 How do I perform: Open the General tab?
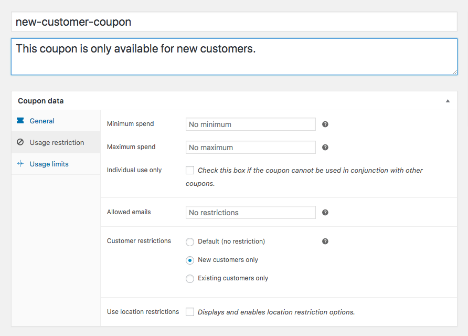point(42,121)
